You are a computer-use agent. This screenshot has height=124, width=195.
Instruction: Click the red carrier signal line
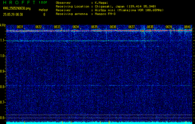(99, 31)
